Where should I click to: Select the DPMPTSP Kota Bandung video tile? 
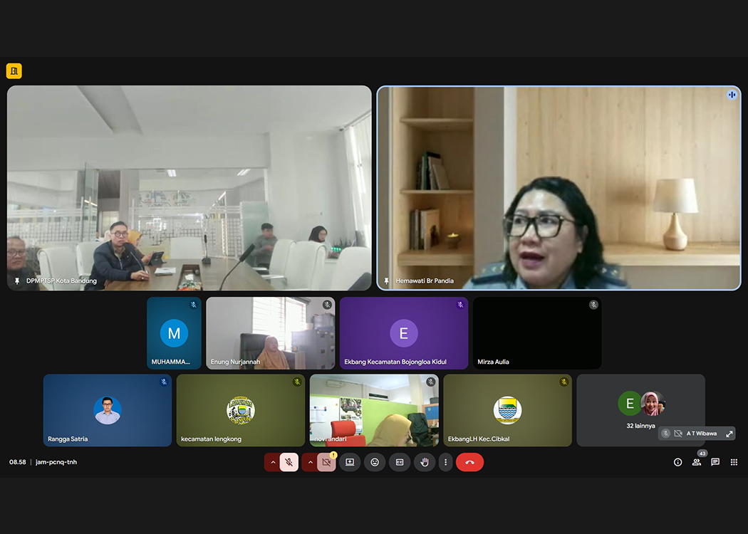189,188
